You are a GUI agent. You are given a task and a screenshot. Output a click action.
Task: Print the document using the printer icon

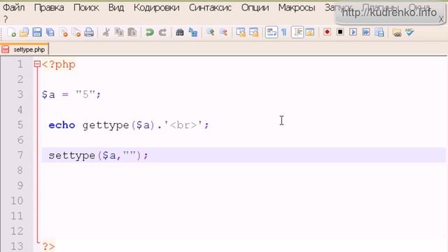(89, 32)
